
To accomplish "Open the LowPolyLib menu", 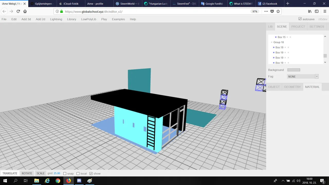I will [88, 19].
